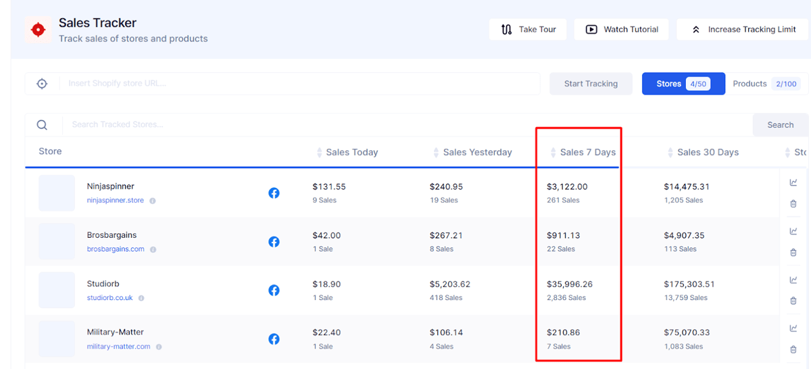Click the $131.55 sales today value
The image size is (811, 369).
[329, 187]
